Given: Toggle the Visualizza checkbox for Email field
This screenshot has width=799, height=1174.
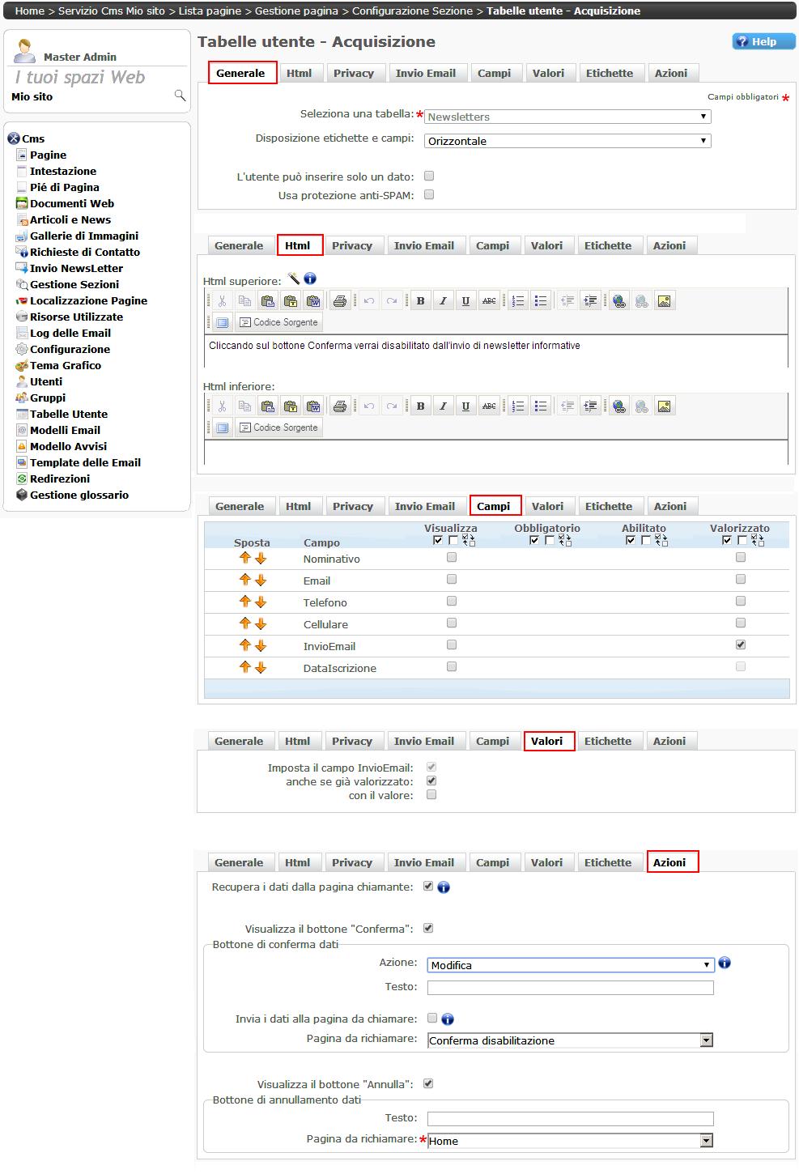Looking at the screenshot, I should [x=452, y=580].
